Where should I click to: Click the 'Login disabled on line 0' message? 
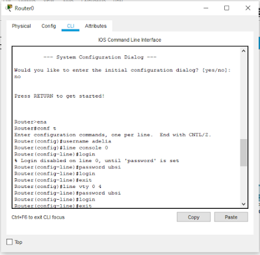(97, 161)
